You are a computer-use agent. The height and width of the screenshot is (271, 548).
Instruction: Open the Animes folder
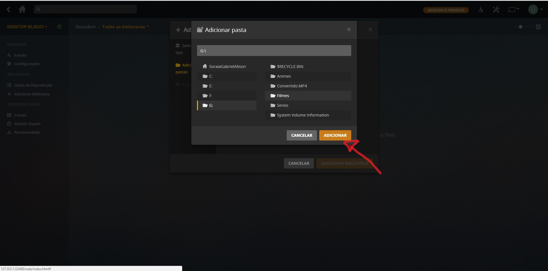click(308, 76)
